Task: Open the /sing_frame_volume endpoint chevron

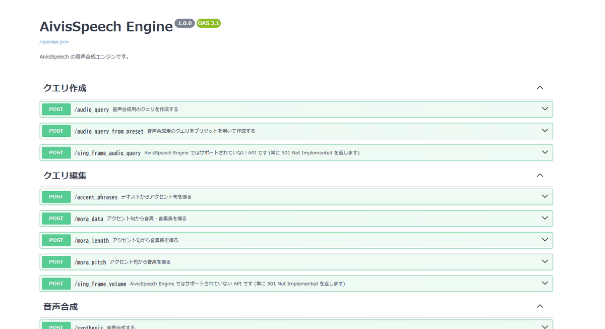Action: click(544, 283)
